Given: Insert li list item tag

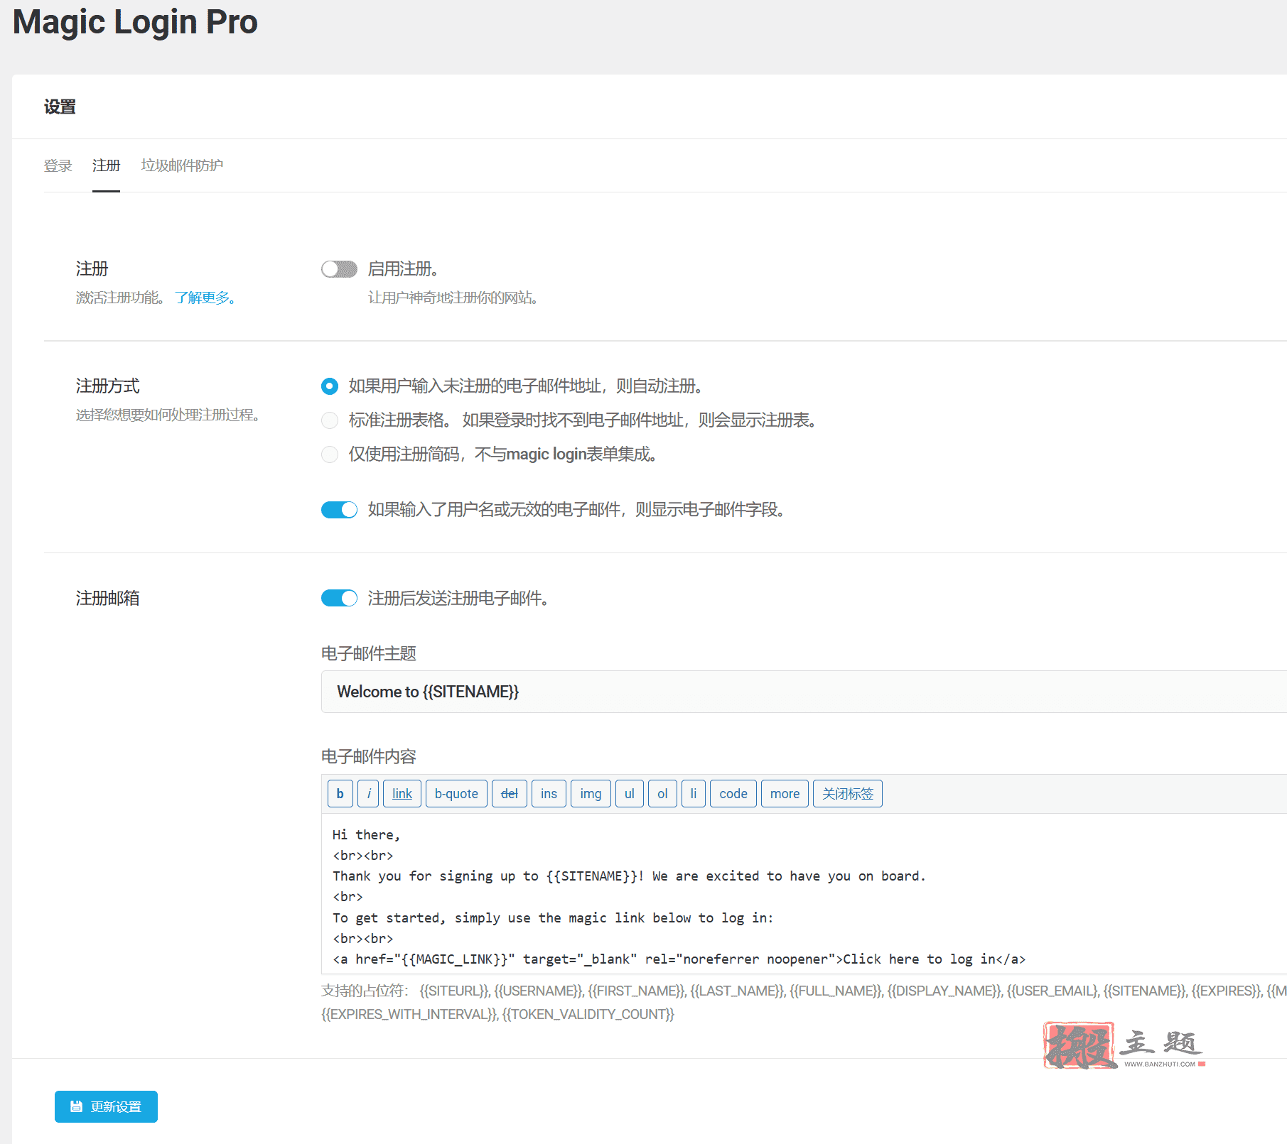Looking at the screenshot, I should (x=694, y=793).
